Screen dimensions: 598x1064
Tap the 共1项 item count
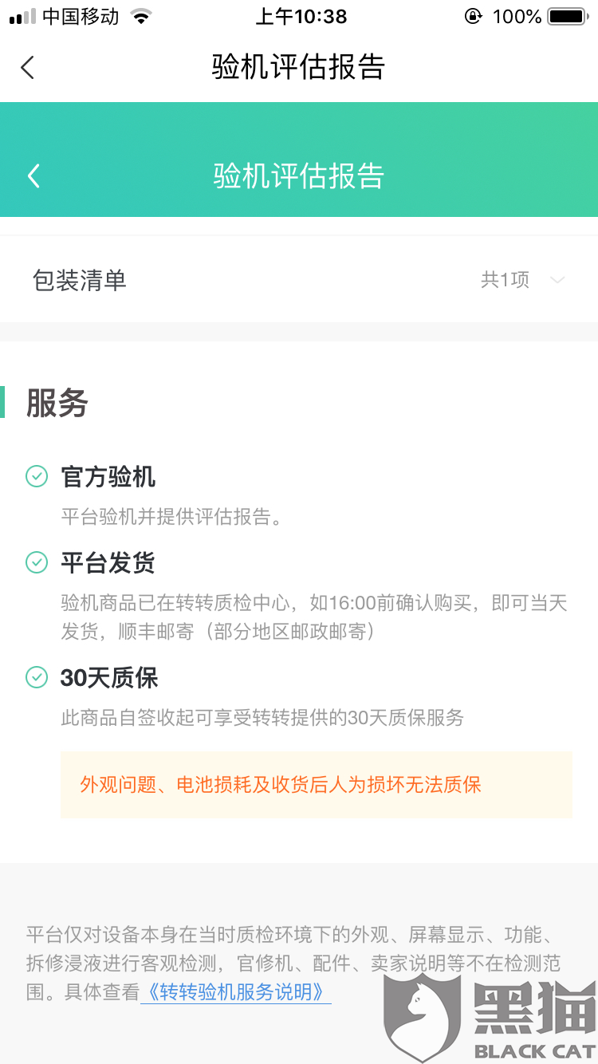(505, 280)
